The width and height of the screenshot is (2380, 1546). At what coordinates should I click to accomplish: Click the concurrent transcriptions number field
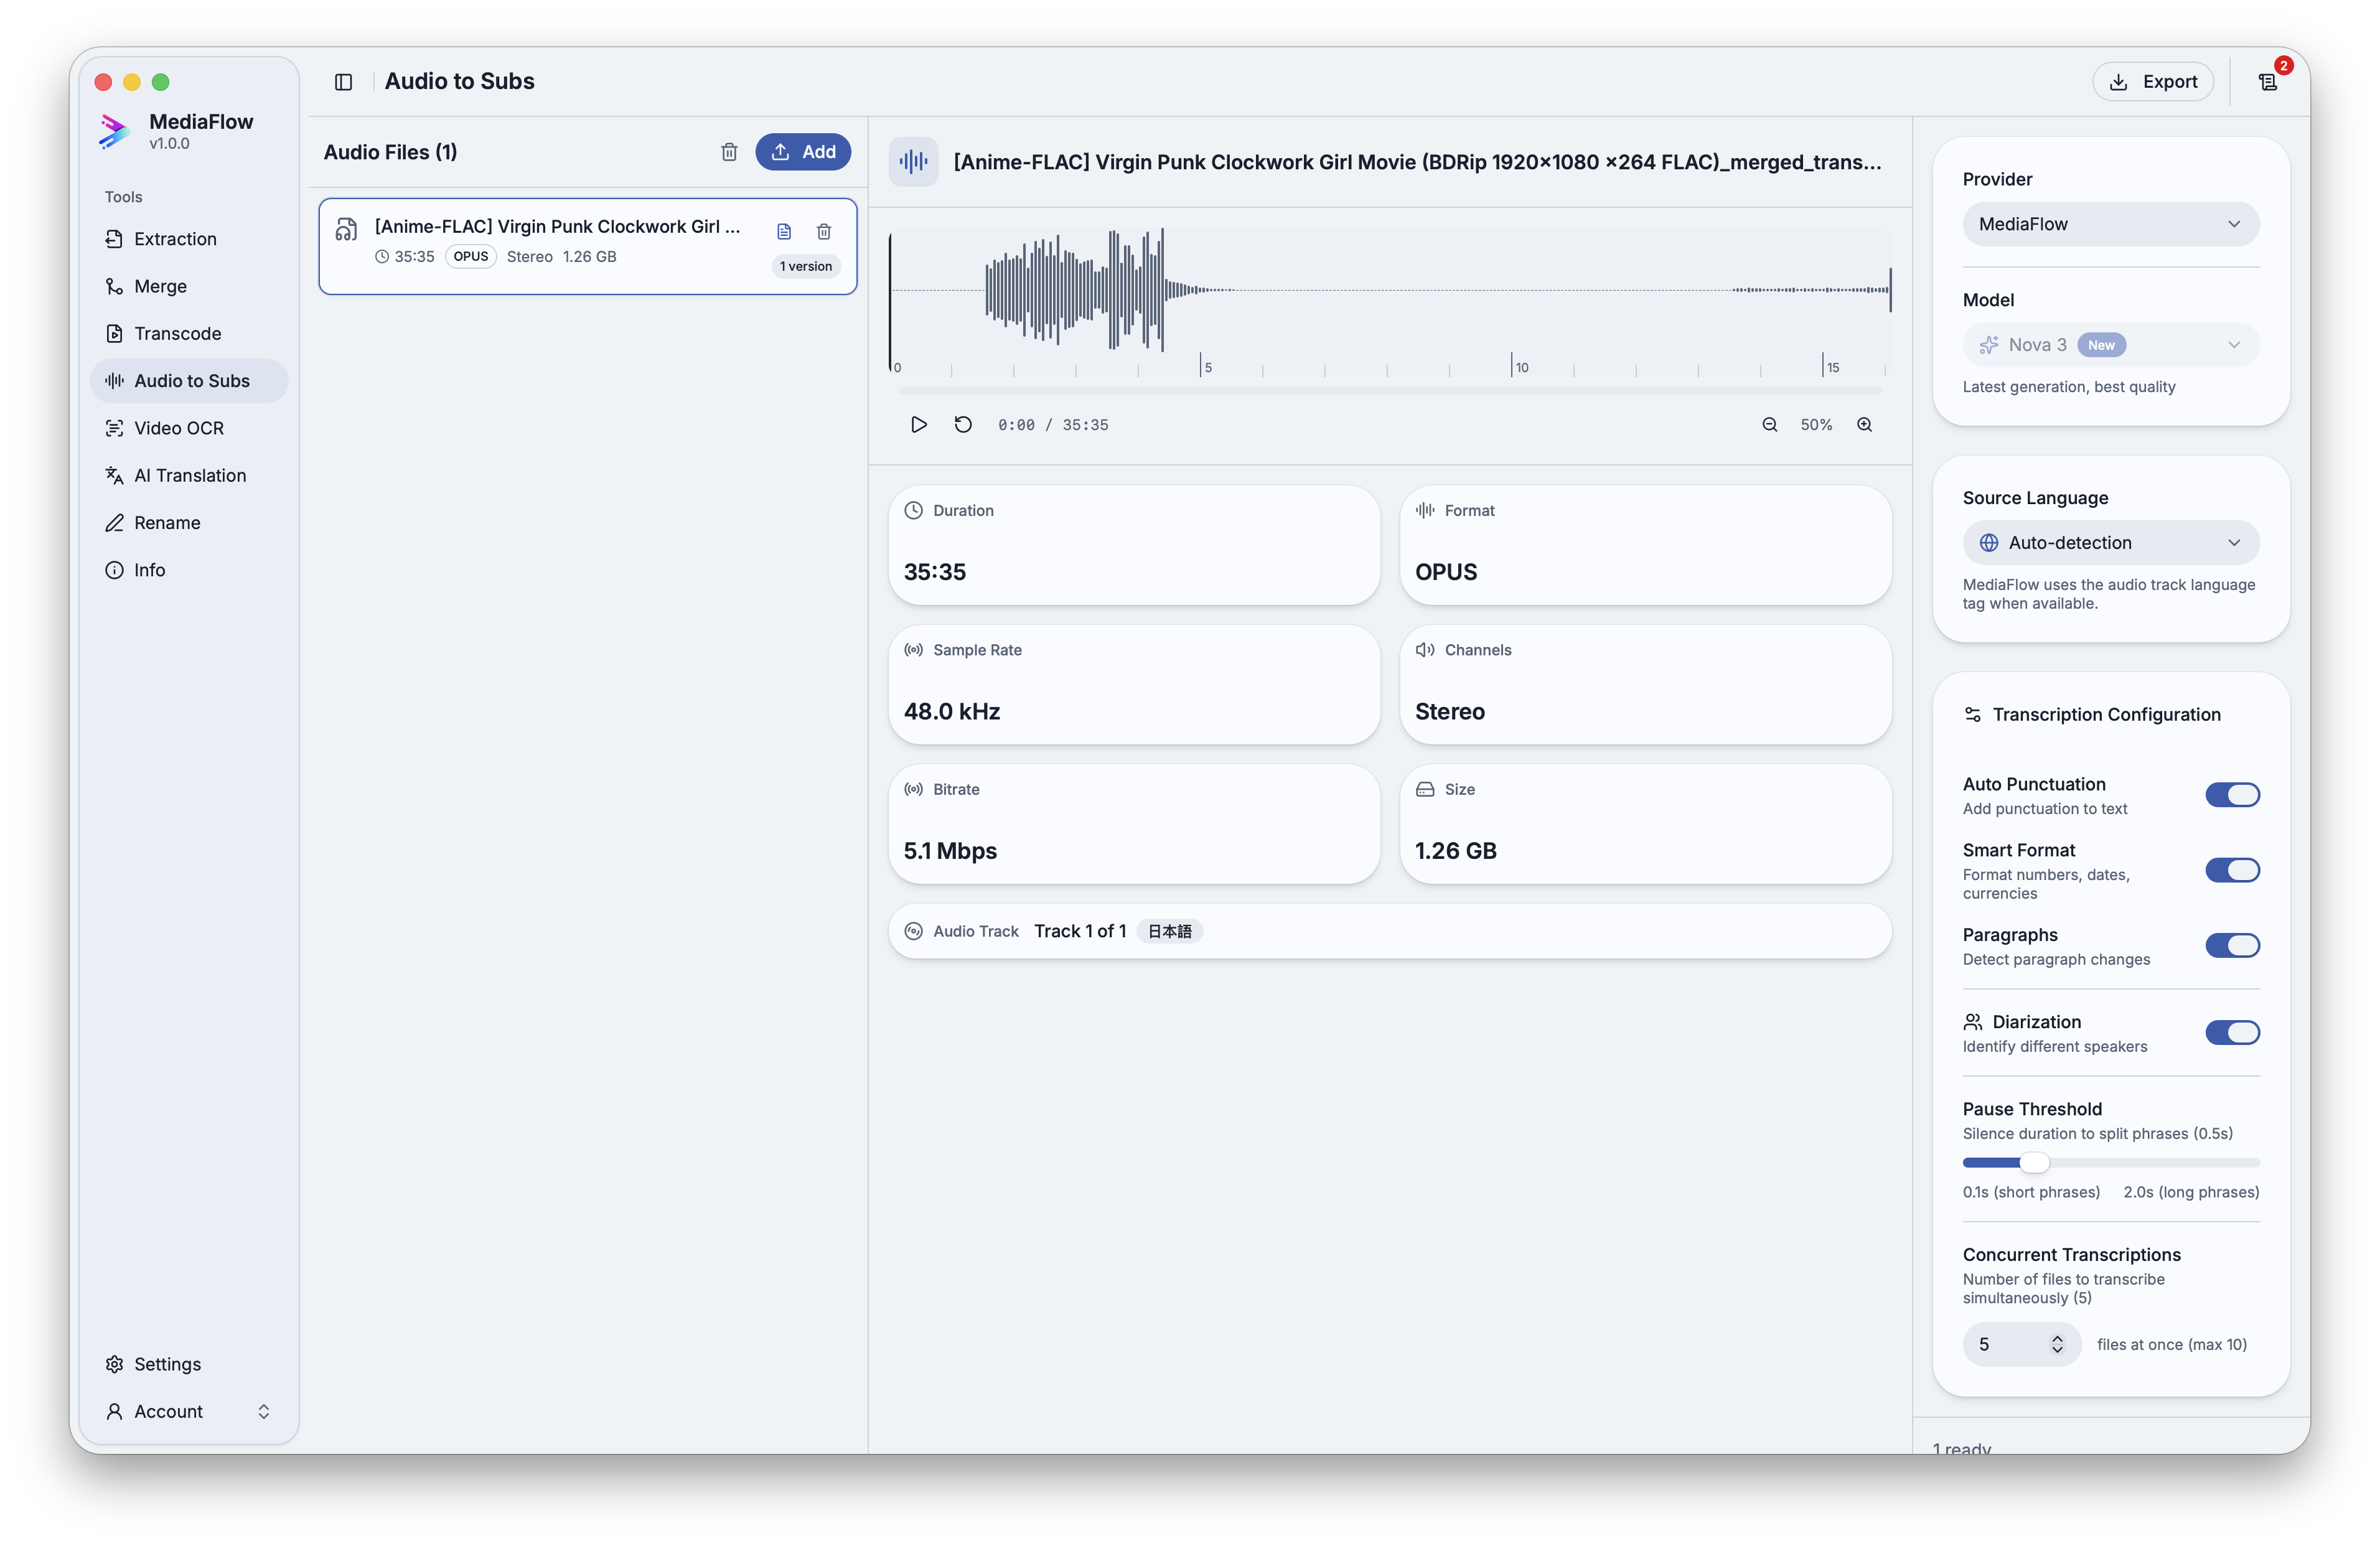(x=2022, y=1345)
